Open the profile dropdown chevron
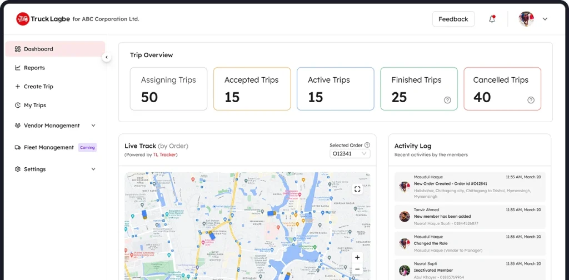Viewport: 569px width, 280px height. (545, 19)
